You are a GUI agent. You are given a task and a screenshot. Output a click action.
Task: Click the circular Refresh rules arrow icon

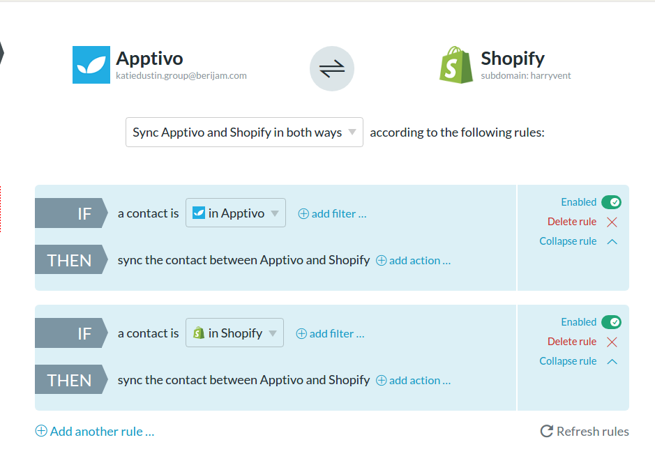547,432
